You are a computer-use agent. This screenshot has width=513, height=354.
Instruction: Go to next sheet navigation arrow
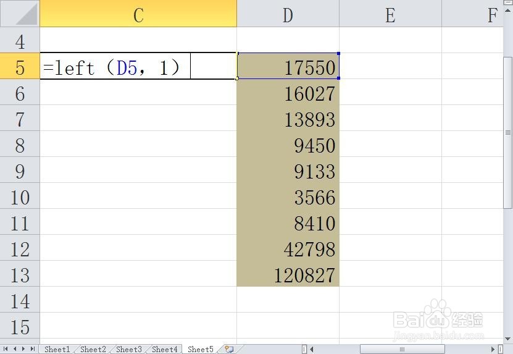click(23, 349)
